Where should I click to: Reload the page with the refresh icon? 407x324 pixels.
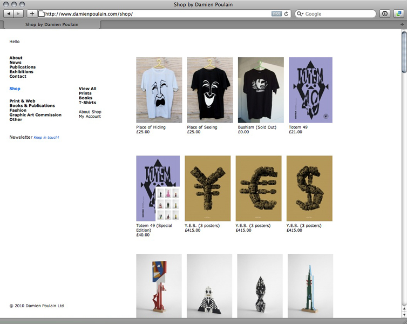(x=286, y=13)
